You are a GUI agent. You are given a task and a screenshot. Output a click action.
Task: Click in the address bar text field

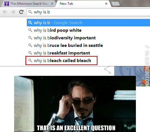click(x=88, y=12)
